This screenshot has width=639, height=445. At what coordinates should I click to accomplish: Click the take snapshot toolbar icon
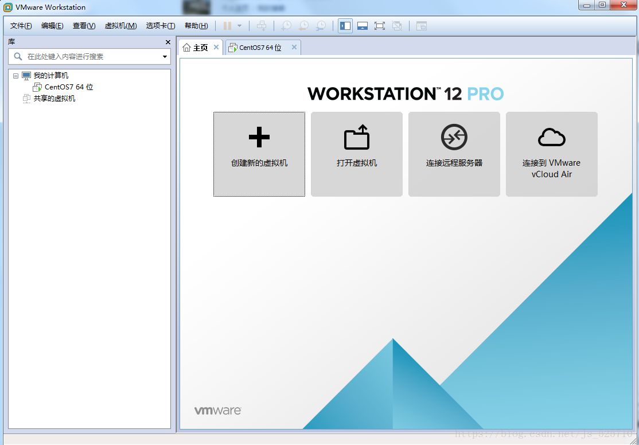(286, 26)
